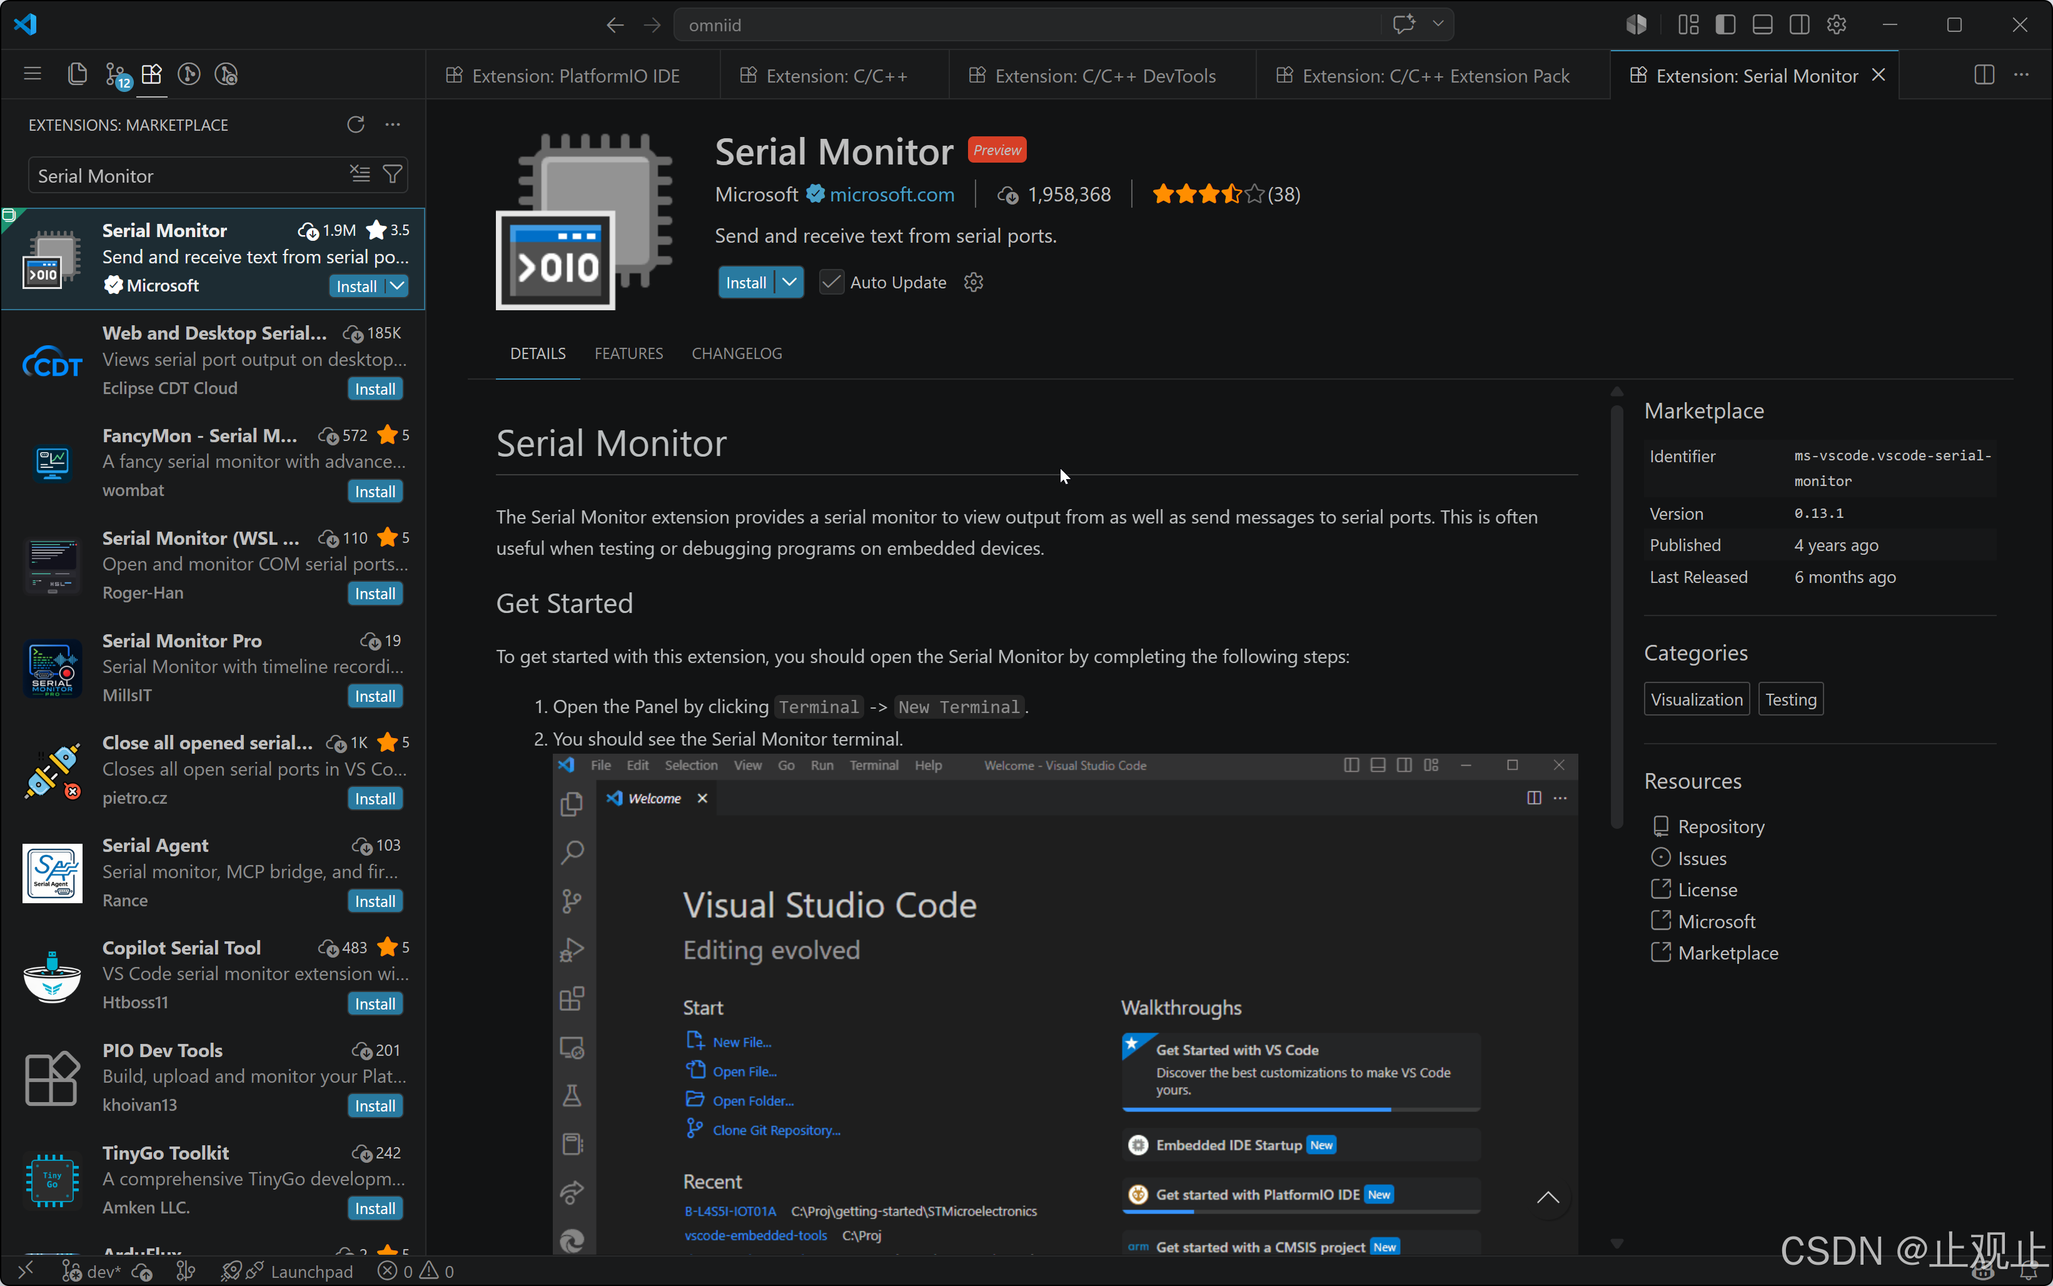Open the chat dropdown chevron in title bar
The width and height of the screenshot is (2053, 1286).
pyautogui.click(x=1438, y=24)
